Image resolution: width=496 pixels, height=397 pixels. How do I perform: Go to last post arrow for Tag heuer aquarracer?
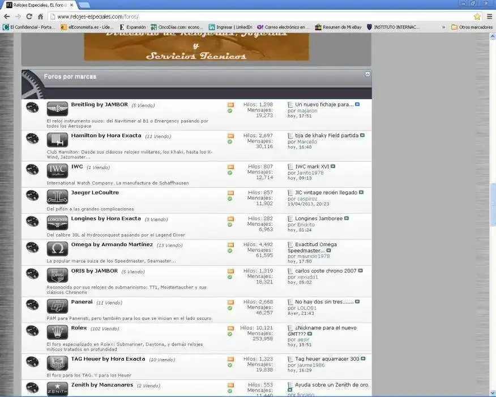[x=363, y=358]
